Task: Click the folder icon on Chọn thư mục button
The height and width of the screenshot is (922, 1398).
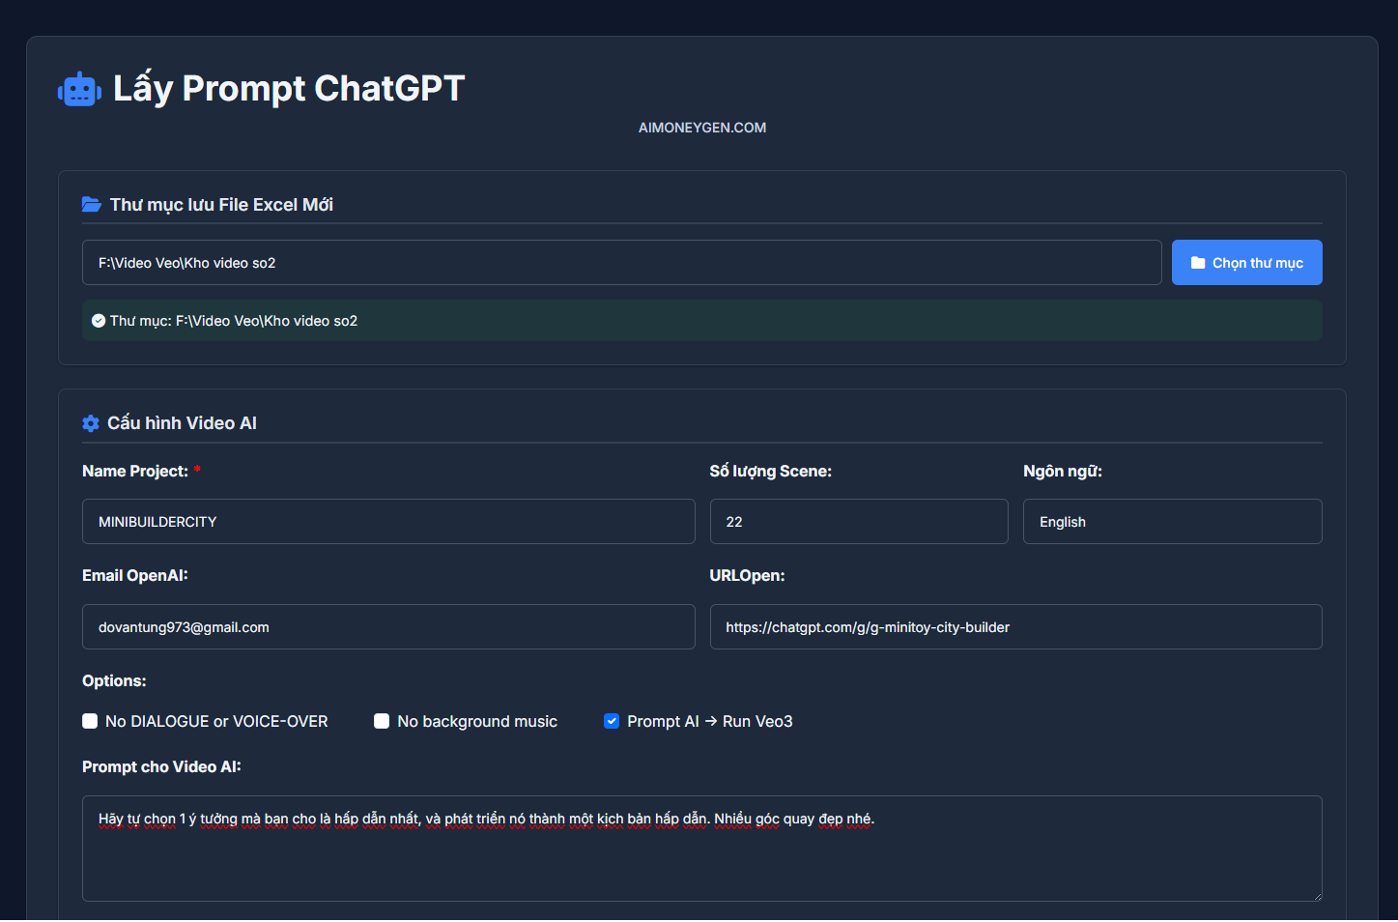Action: point(1198,263)
